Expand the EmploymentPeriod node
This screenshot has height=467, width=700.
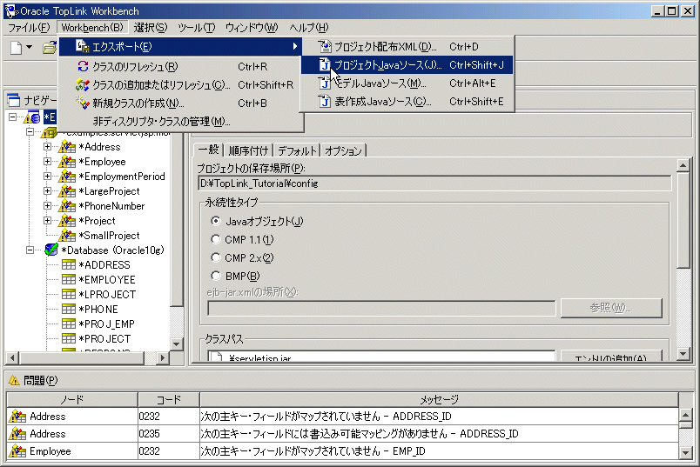click(47, 176)
